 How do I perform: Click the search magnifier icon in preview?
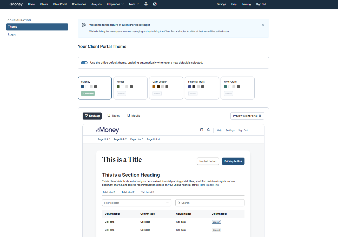tap(179, 203)
